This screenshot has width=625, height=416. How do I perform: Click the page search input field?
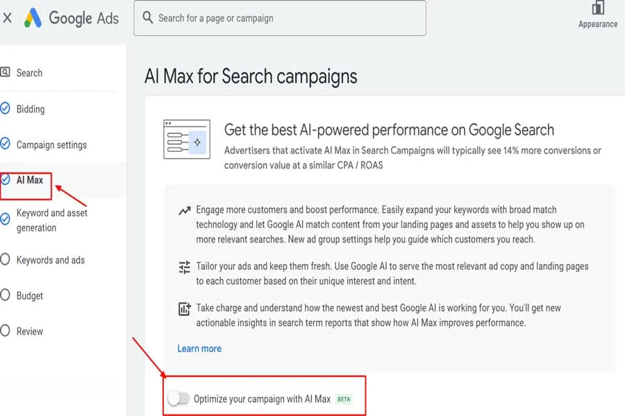coord(278,18)
